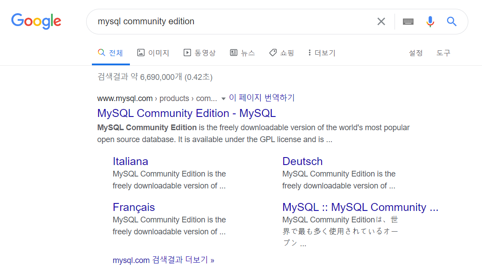Viewport: 482px width, 278px height.
Task: Open the Italiana sitelink
Action: (x=130, y=161)
